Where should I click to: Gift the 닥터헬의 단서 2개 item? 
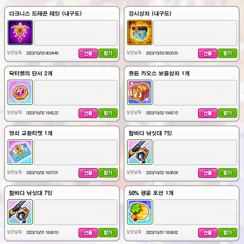pyautogui.click(x=88, y=113)
